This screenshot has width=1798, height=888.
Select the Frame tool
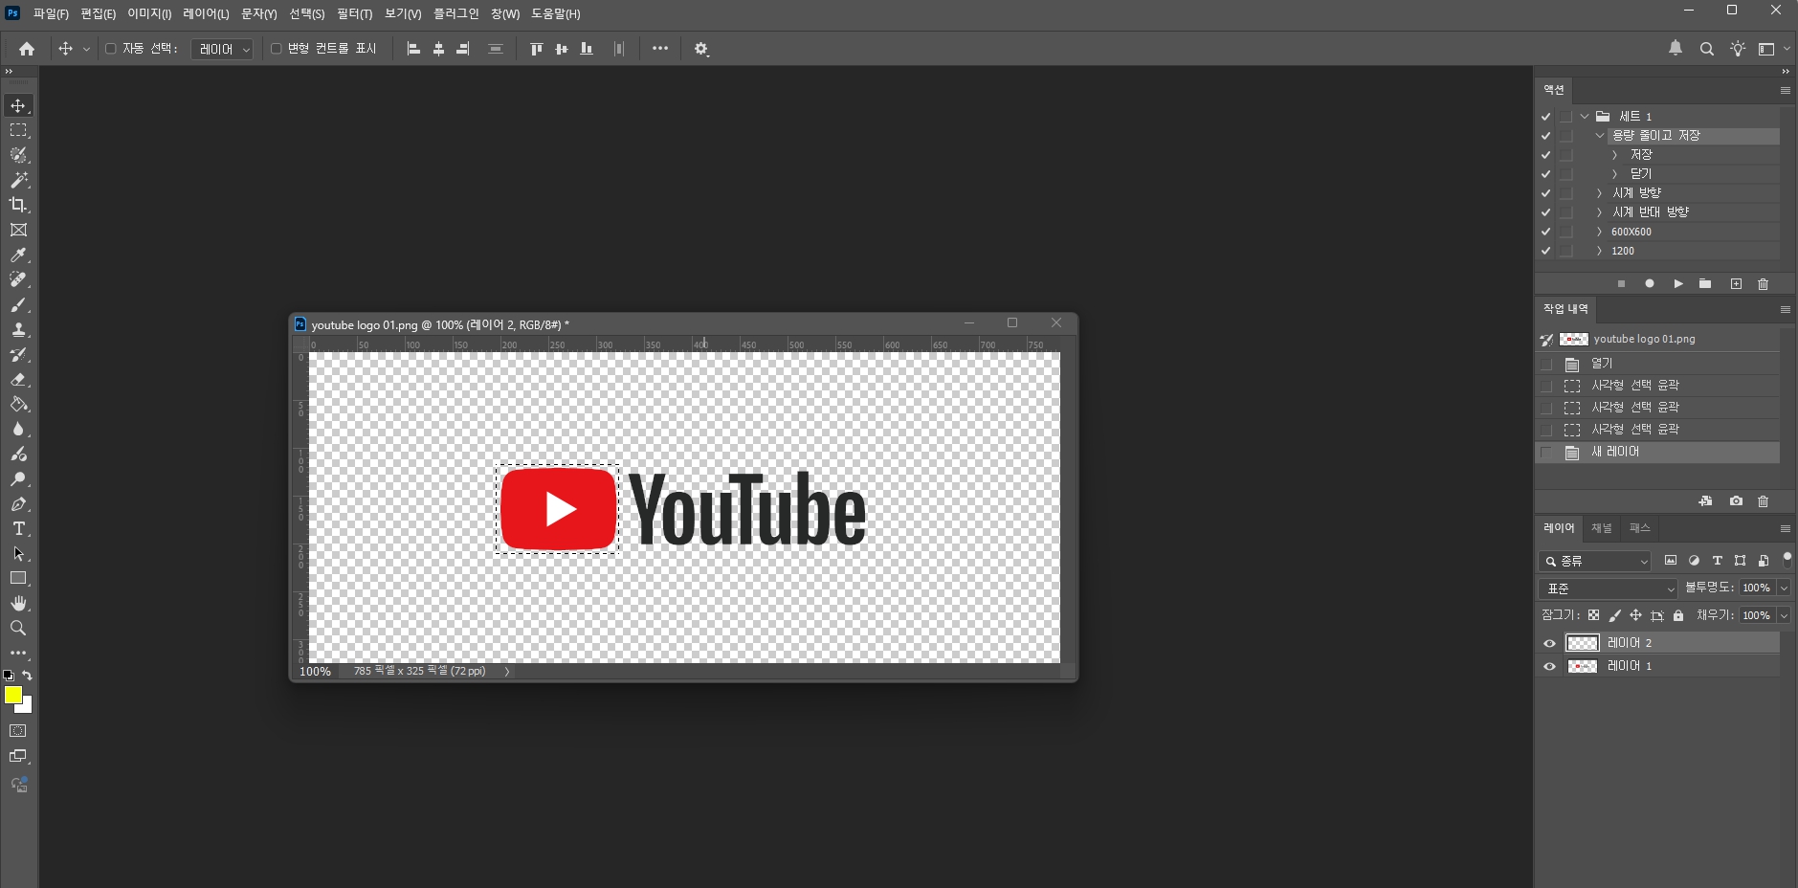coord(18,230)
